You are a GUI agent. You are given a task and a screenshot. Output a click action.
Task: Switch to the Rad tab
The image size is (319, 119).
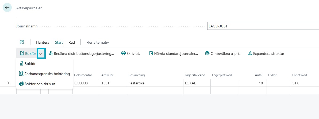[72, 43]
